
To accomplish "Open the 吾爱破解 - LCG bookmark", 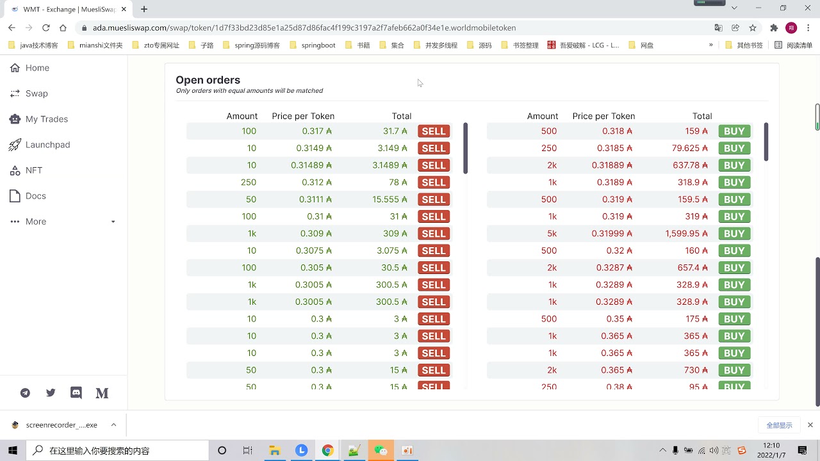I will click(584, 45).
